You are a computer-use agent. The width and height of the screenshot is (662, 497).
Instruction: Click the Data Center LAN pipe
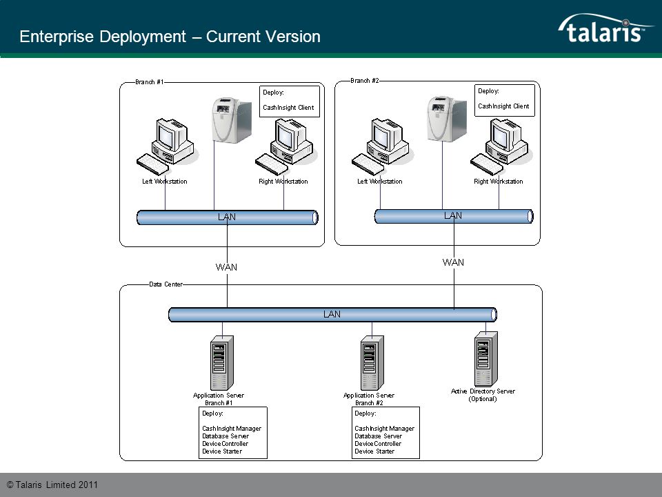[332, 315]
